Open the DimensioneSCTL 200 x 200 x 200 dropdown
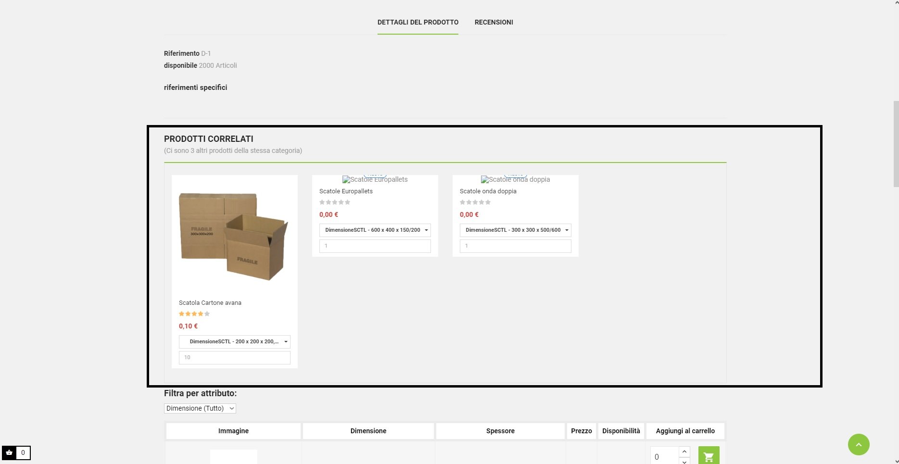 [235, 342]
